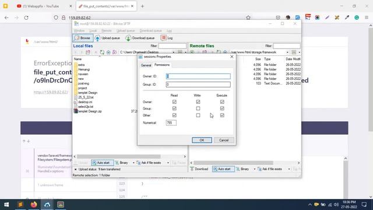Open remote view mode dropdown arrow
The height and width of the screenshot is (210, 373).
point(299,52)
